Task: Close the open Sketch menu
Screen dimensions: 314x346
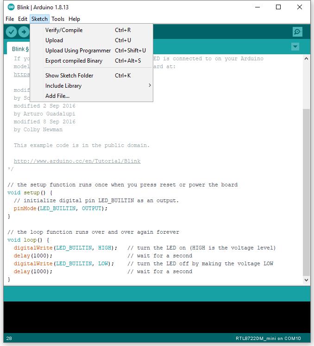Action: click(39, 19)
